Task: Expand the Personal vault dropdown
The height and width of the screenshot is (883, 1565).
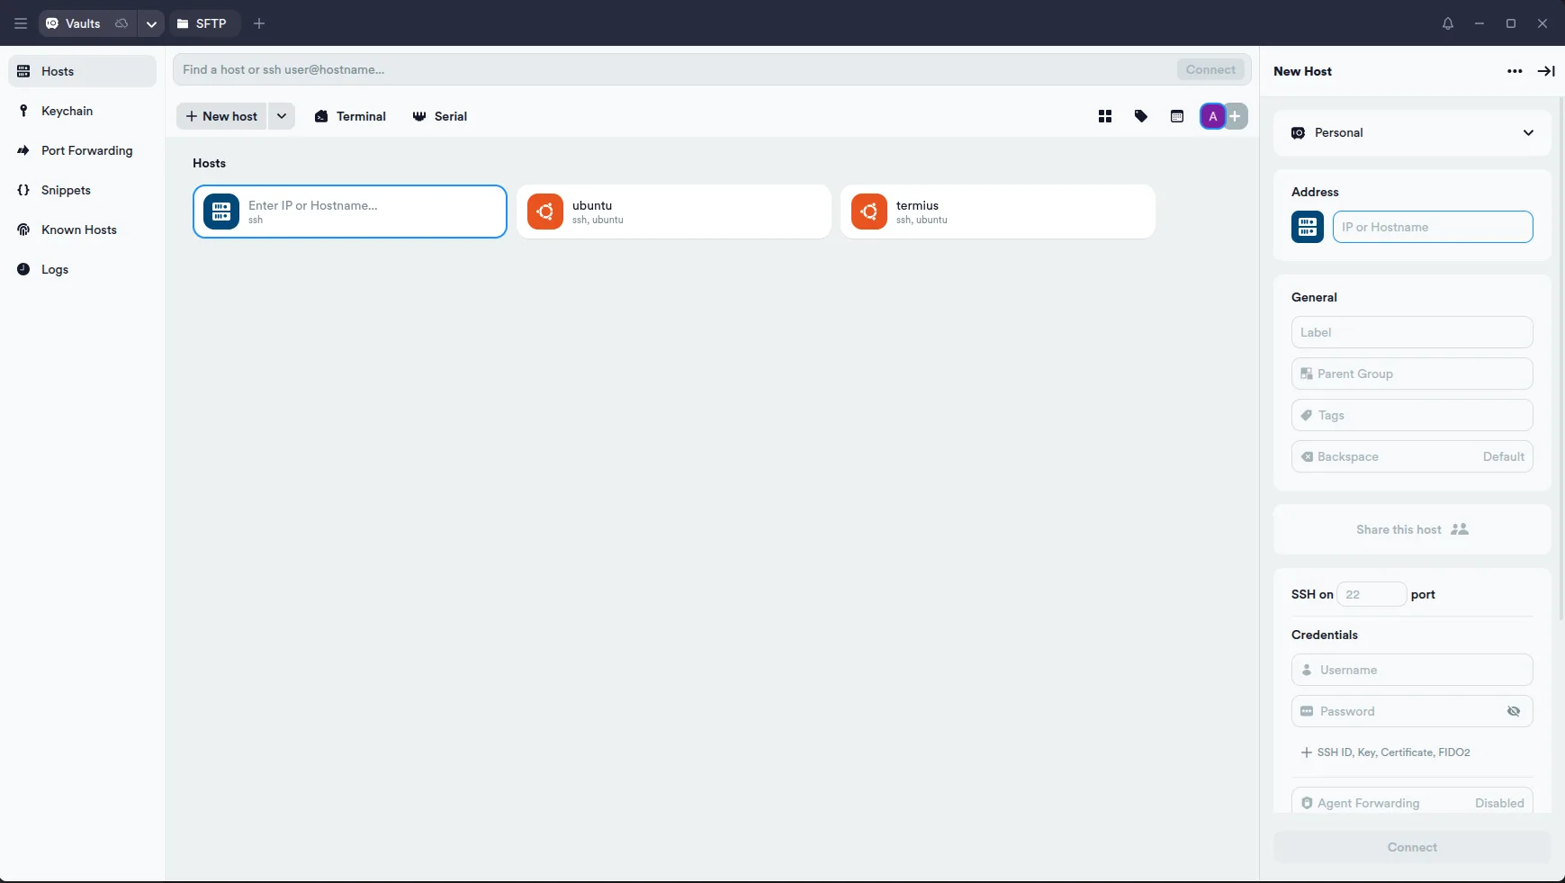Action: pos(1412,132)
